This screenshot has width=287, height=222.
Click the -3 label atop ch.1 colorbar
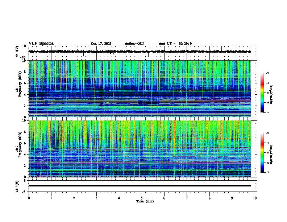267,73
